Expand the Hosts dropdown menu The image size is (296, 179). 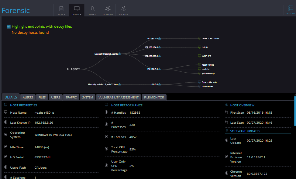click(77, 10)
